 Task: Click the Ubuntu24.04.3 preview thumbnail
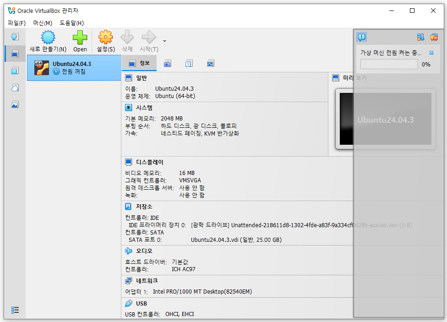pyautogui.click(x=386, y=119)
